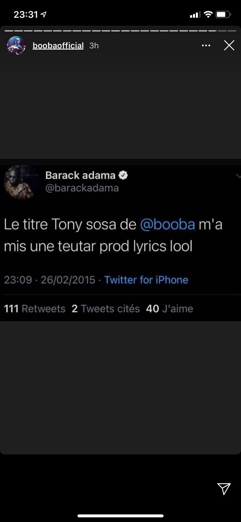Tap Barack adama's tweet avatar

(20, 182)
